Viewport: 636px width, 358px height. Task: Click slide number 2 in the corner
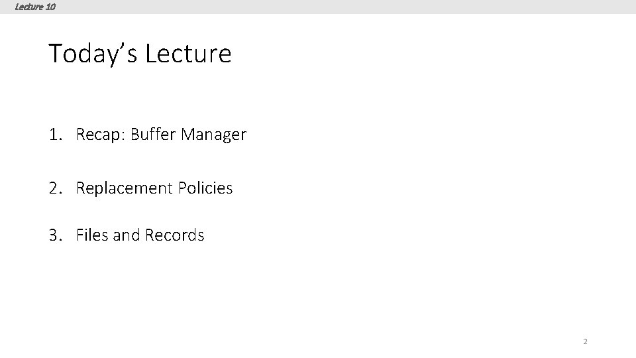[585, 342]
